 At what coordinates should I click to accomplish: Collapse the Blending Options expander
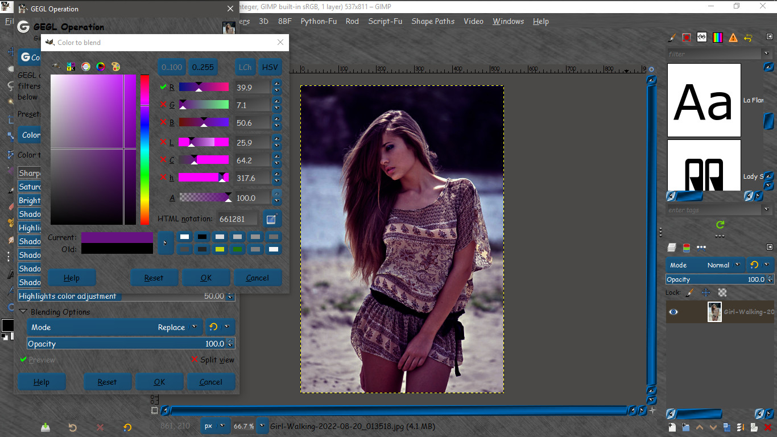(23, 312)
